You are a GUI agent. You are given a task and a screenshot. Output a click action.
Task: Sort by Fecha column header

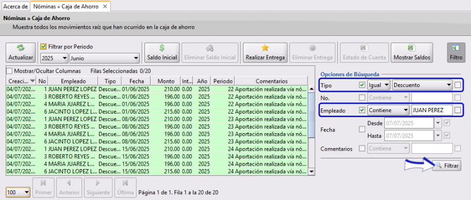pyautogui.click(x=137, y=81)
